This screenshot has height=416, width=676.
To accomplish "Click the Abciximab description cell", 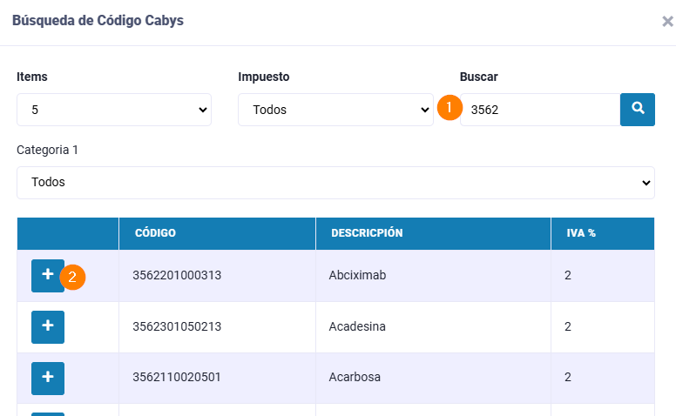I will [357, 276].
